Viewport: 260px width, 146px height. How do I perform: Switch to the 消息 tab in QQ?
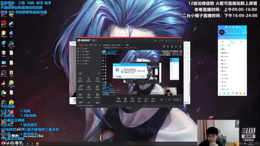point(223,42)
